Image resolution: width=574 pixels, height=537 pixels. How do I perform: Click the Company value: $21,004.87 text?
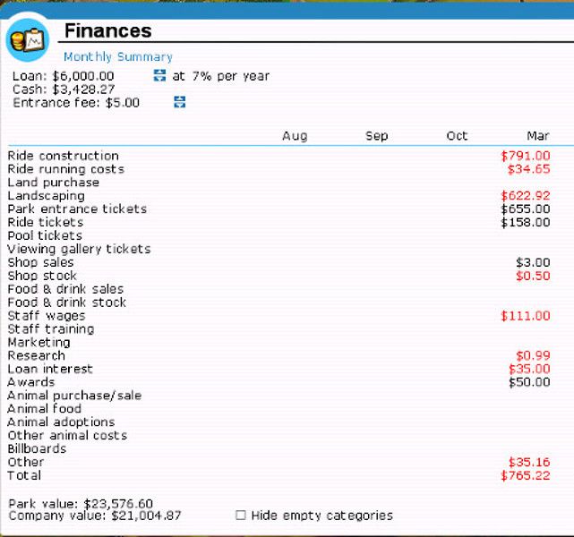(95, 516)
